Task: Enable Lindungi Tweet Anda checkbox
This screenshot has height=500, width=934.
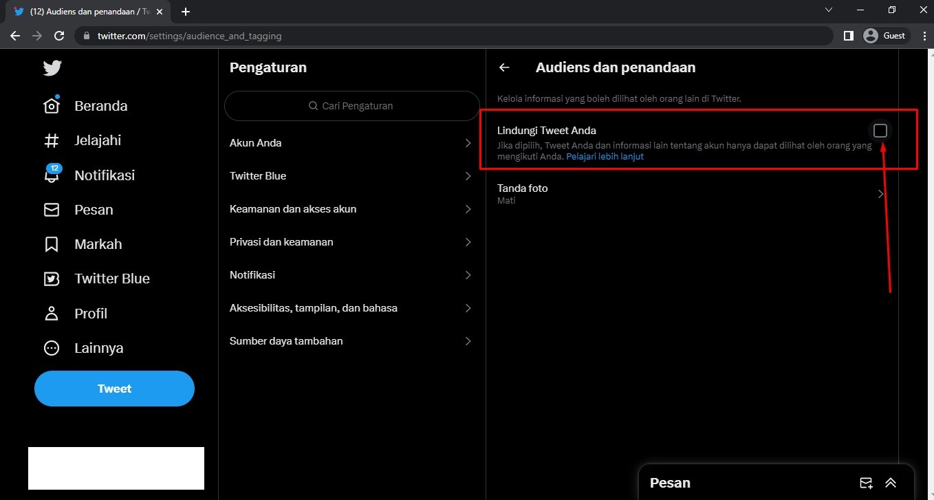Action: point(880,131)
